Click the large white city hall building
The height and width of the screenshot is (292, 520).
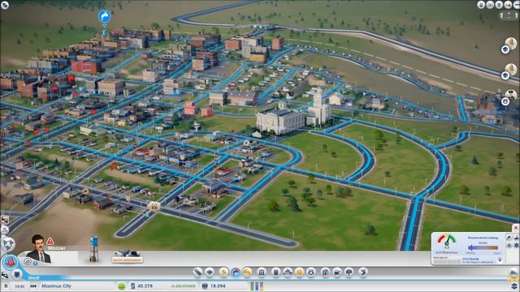[280, 120]
